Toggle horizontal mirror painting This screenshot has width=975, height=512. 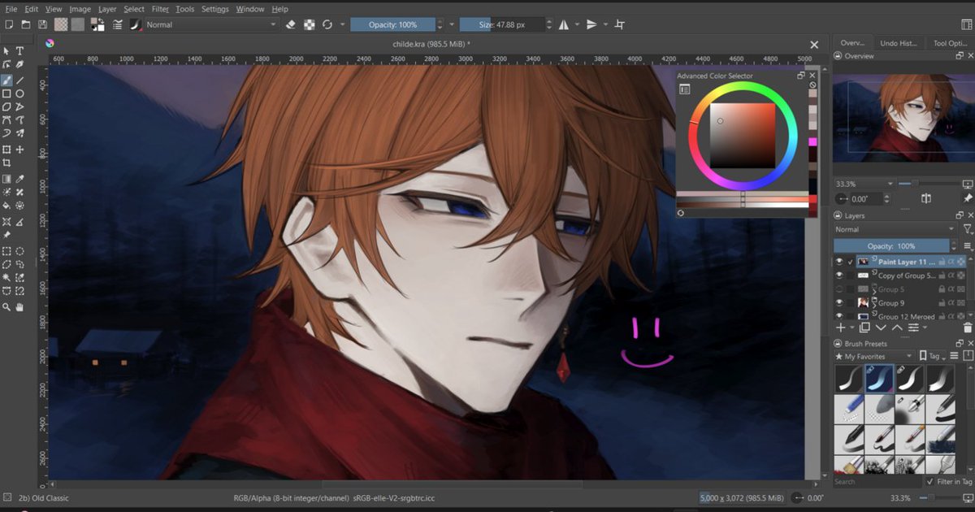(x=564, y=25)
